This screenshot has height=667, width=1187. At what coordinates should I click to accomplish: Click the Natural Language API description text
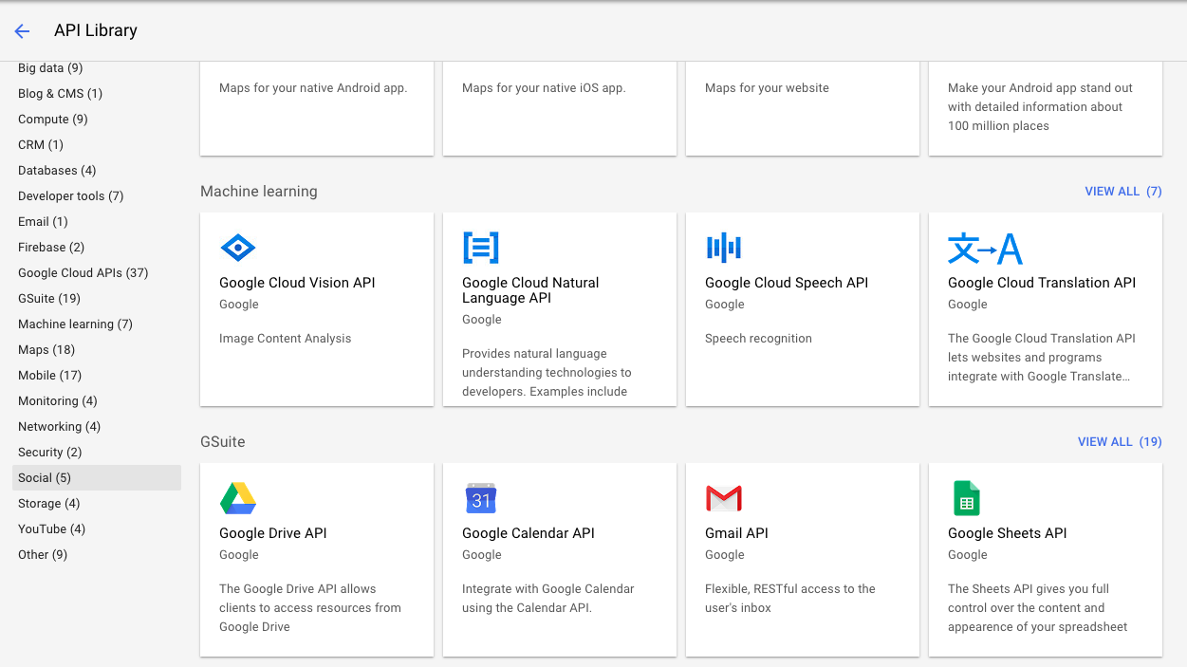547,373
